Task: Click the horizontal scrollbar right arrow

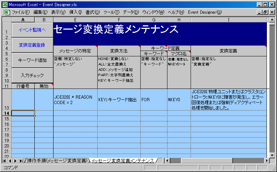Action: tap(267, 160)
